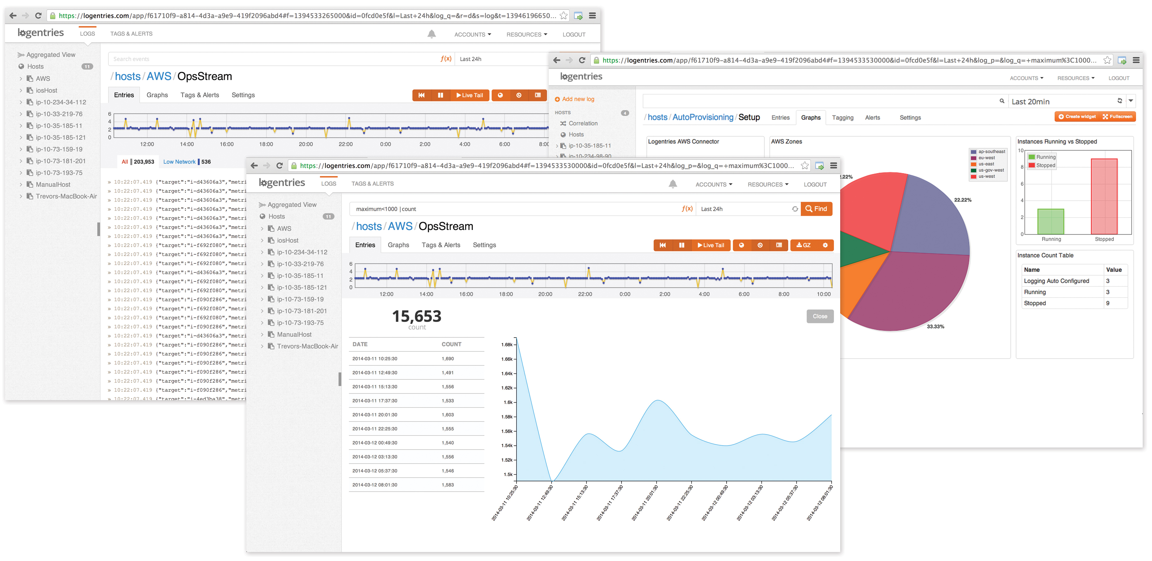Open the gear settings icon beside GZ
The width and height of the screenshot is (1152, 561).
point(825,245)
